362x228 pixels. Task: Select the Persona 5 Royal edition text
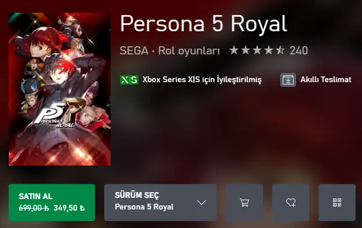(x=144, y=207)
